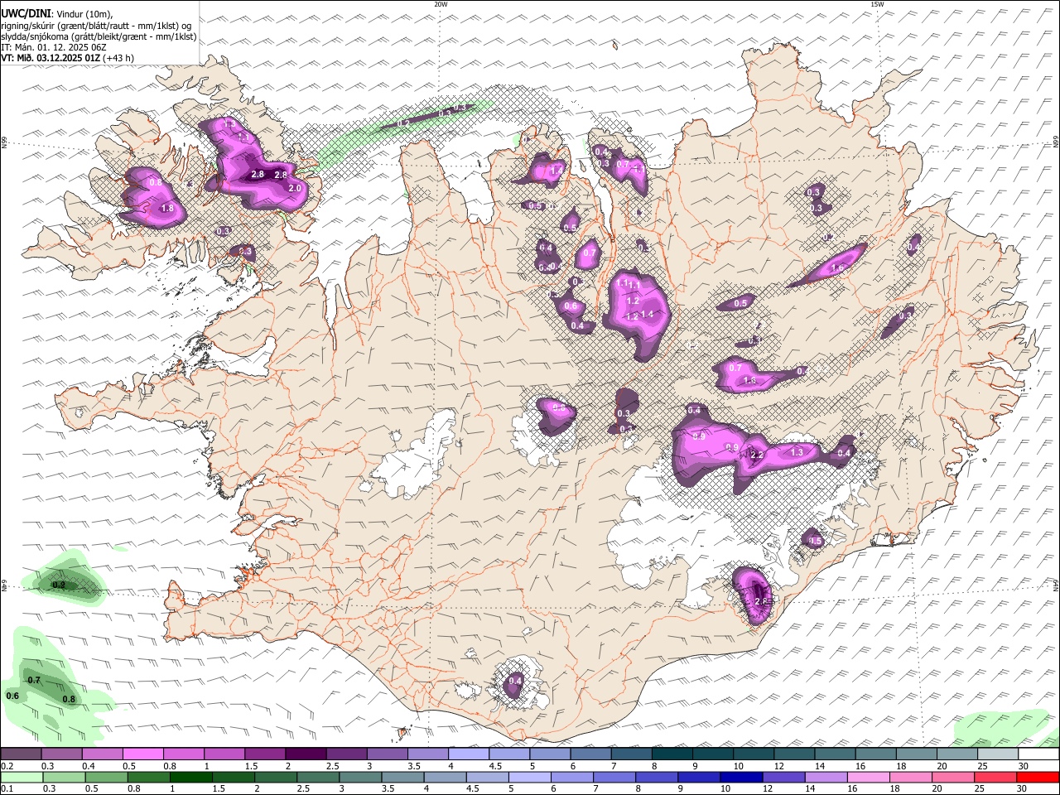
Task: Pick light gray snow swatch between 25 and 30
Action: pyautogui.click(x=998, y=754)
